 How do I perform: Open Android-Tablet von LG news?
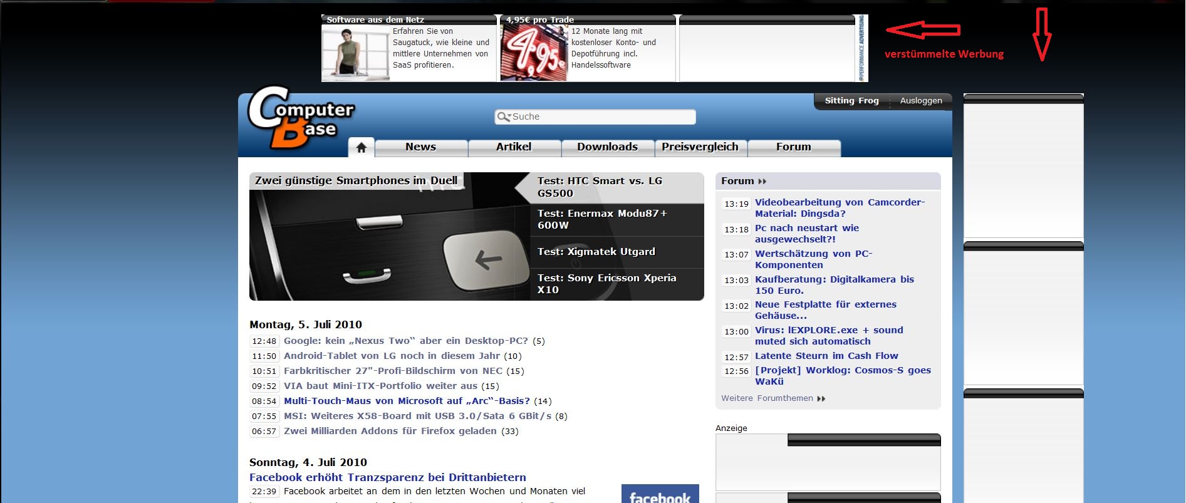point(392,356)
